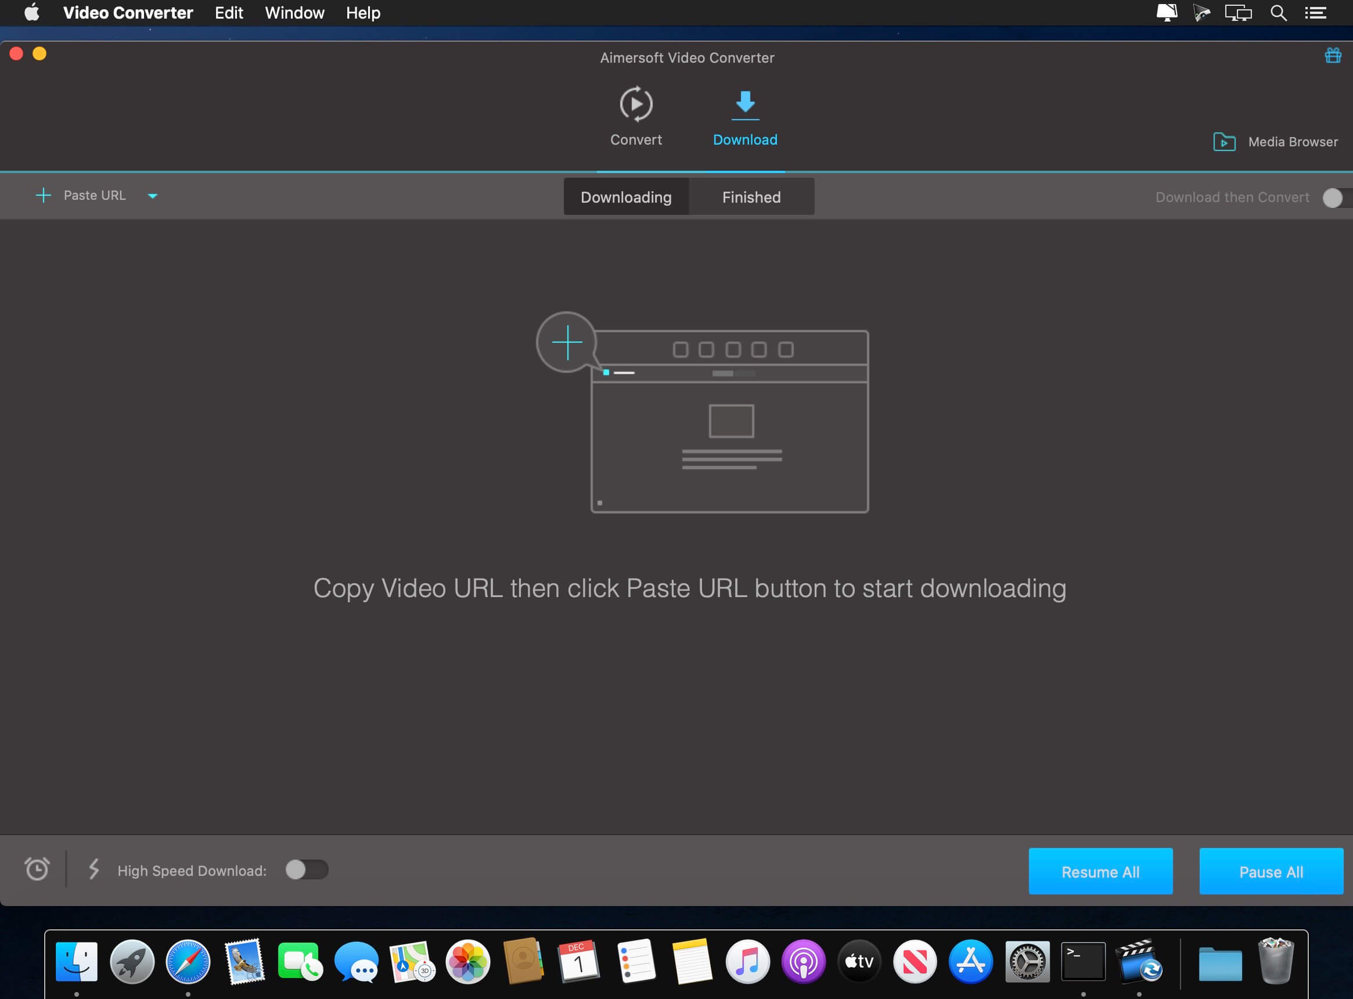
Task: Click the displays icon in menu bar
Action: coord(1237,13)
